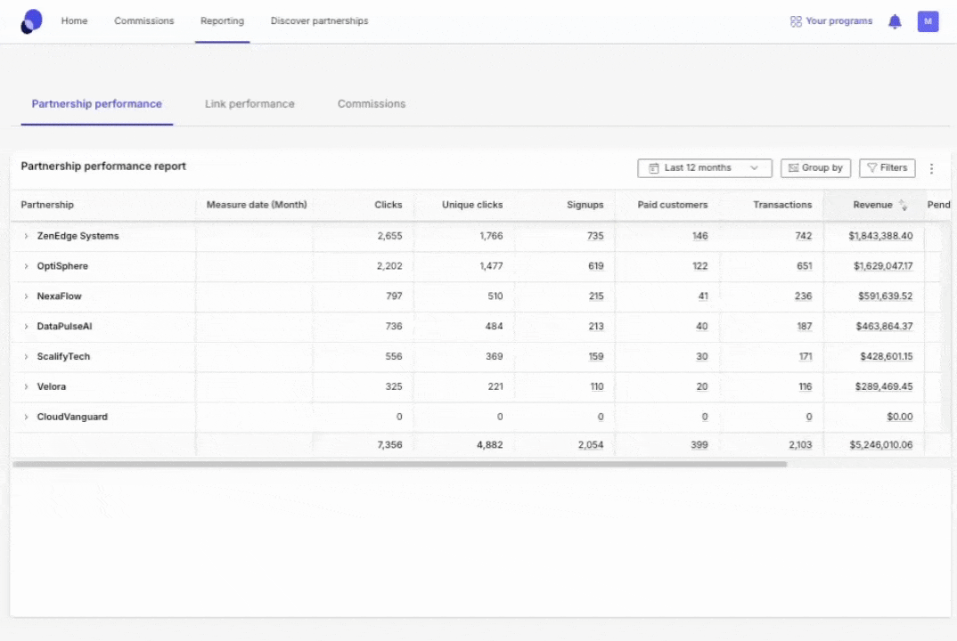Click the Filters button

887,167
